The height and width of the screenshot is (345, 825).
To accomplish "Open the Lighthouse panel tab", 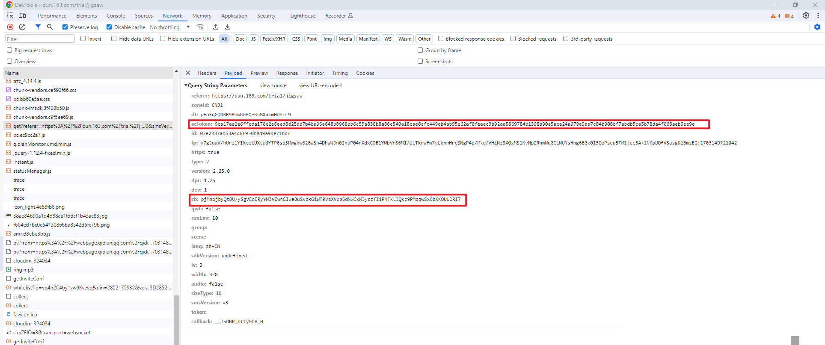I will pos(303,16).
